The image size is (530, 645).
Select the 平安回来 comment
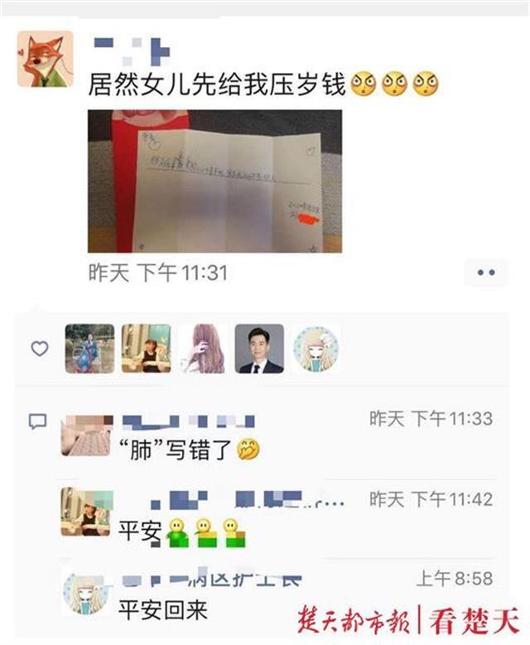pyautogui.click(x=163, y=610)
